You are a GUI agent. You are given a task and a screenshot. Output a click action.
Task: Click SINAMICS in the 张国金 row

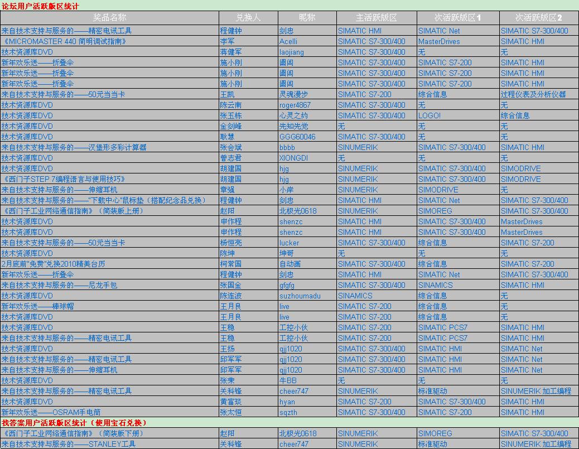[x=435, y=285]
